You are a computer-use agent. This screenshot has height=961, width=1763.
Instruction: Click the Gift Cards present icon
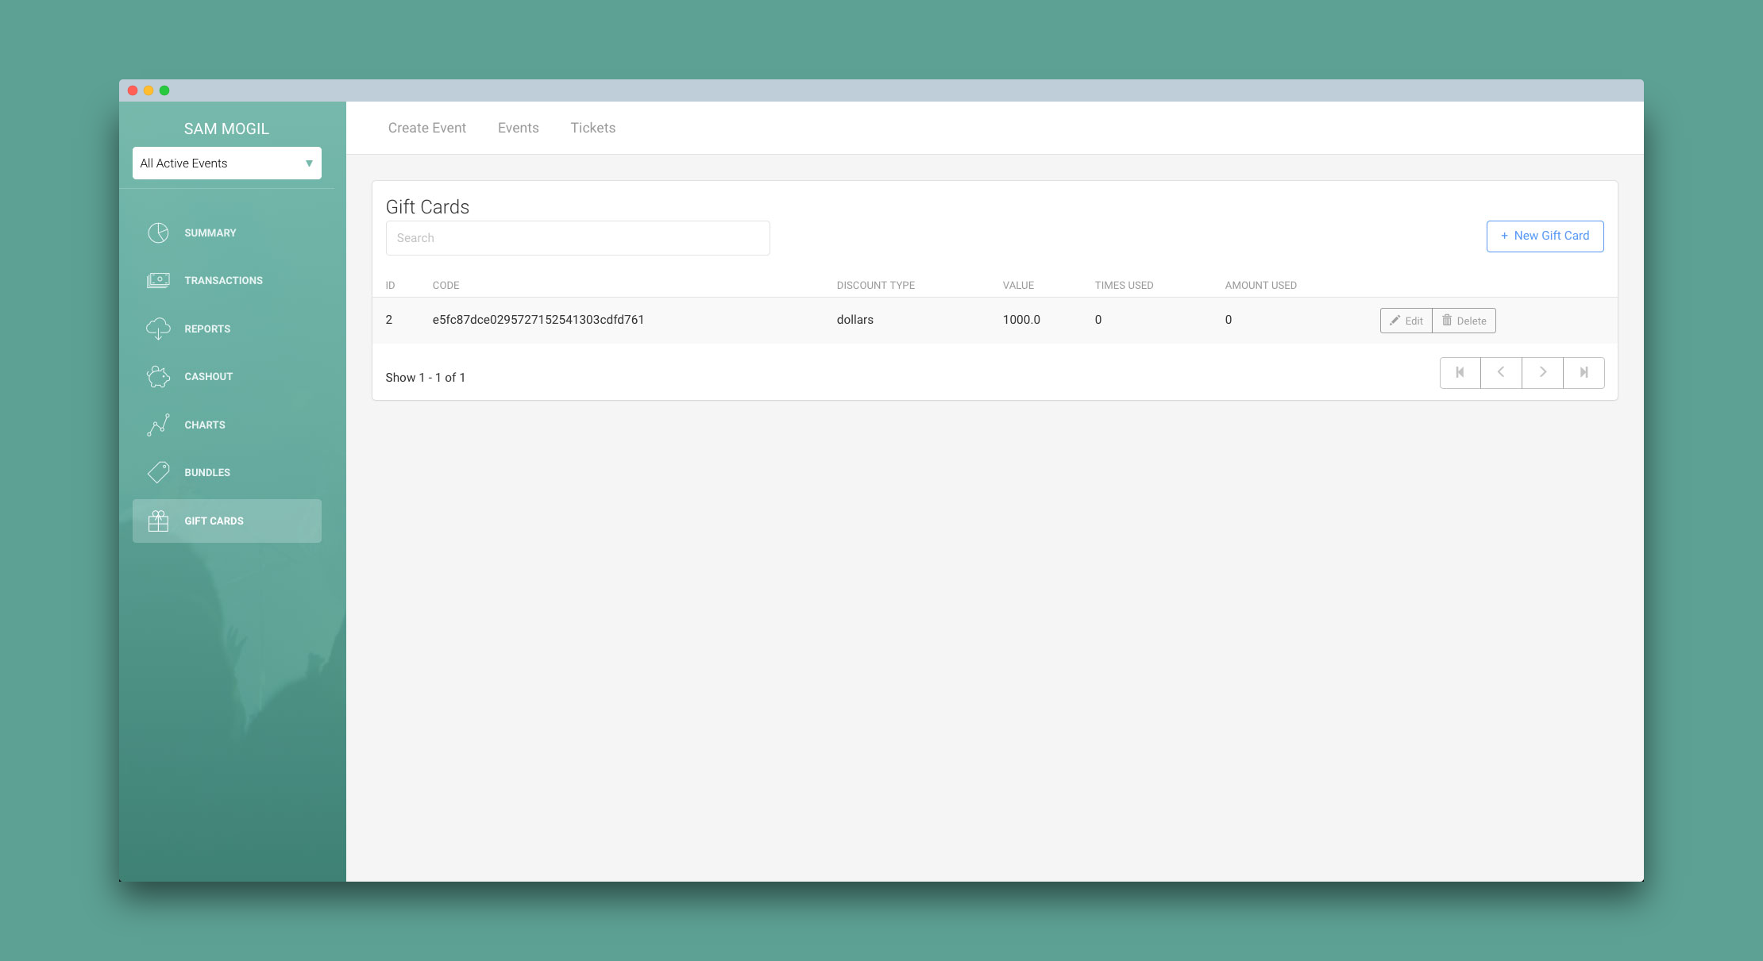pyautogui.click(x=158, y=521)
